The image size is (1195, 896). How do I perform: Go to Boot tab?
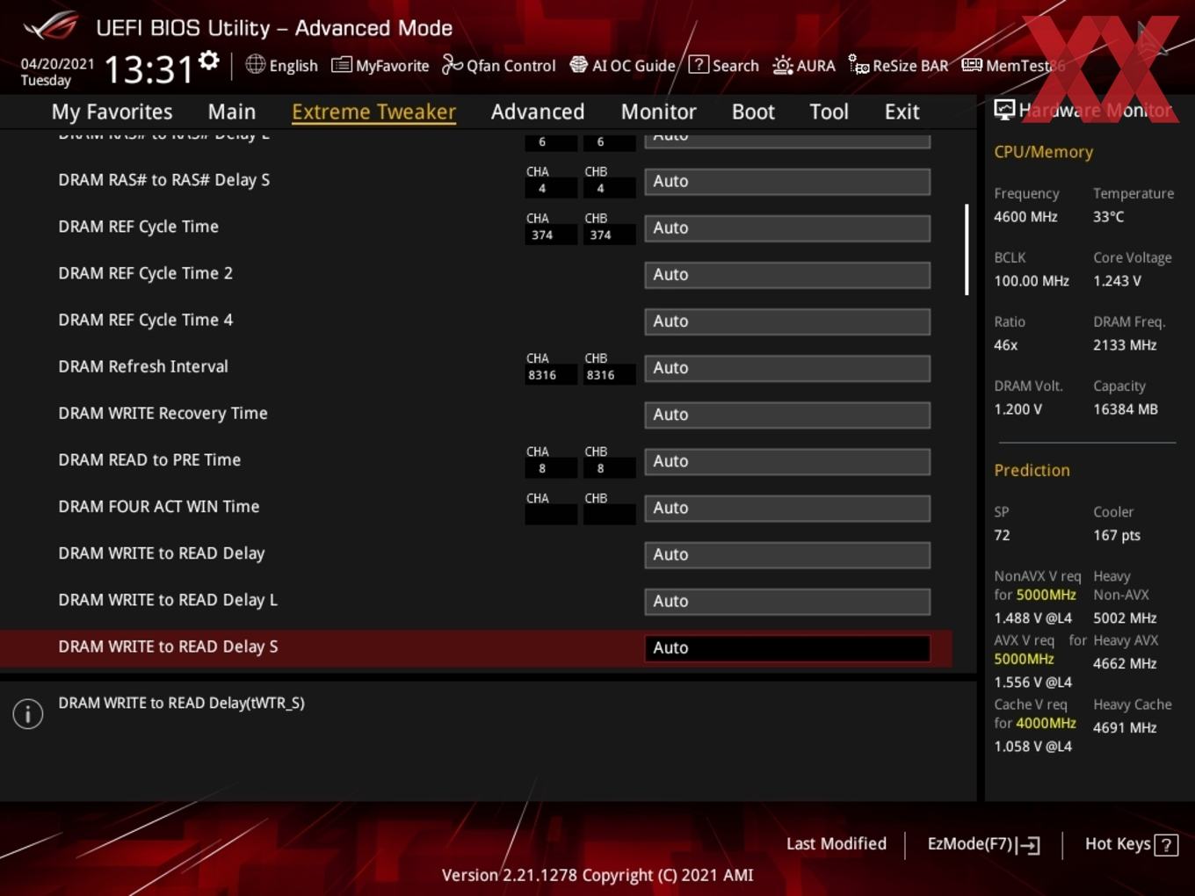point(753,112)
